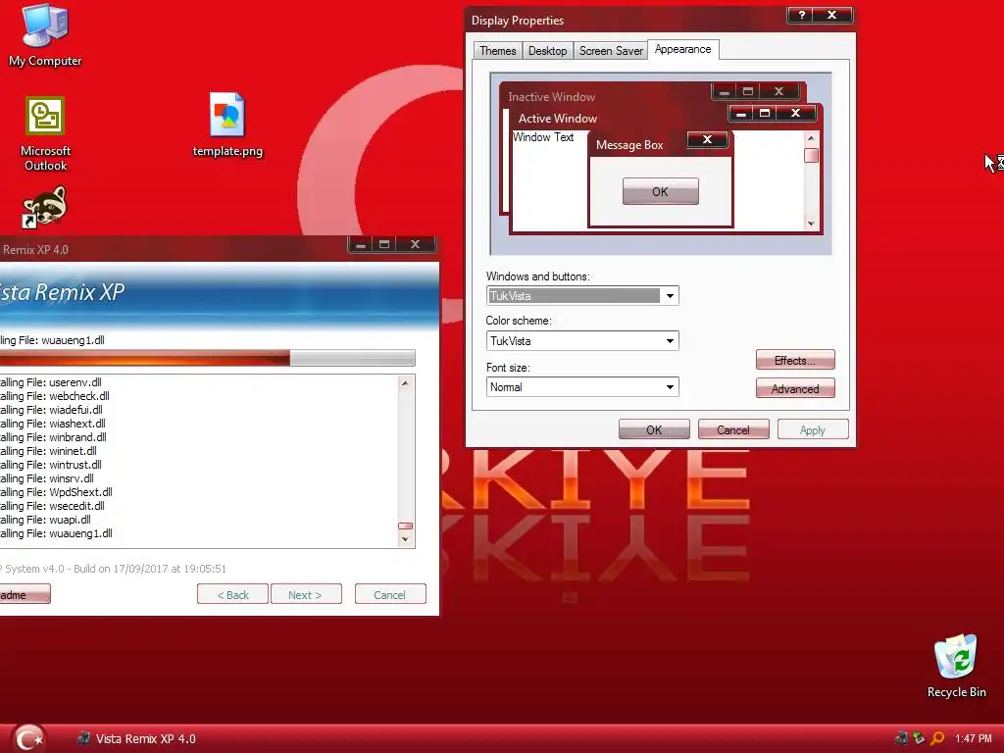Select the WpdShext.dll log line
Viewport: 1004px width, 753px height.
(x=56, y=492)
